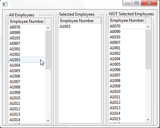Click down arrow in NOT Selected Employees scrollbar

(148, 120)
